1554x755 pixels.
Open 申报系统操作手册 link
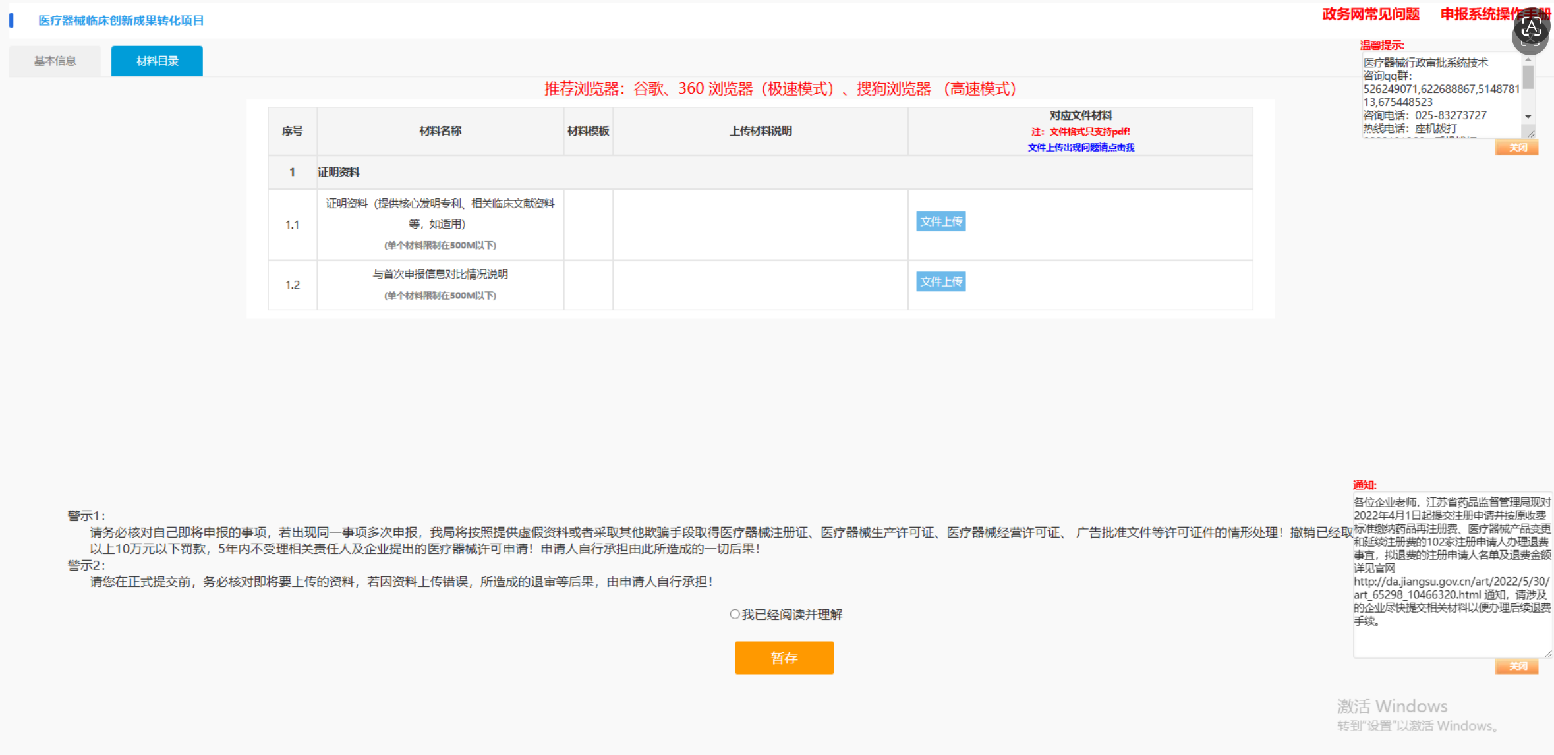tap(1495, 14)
